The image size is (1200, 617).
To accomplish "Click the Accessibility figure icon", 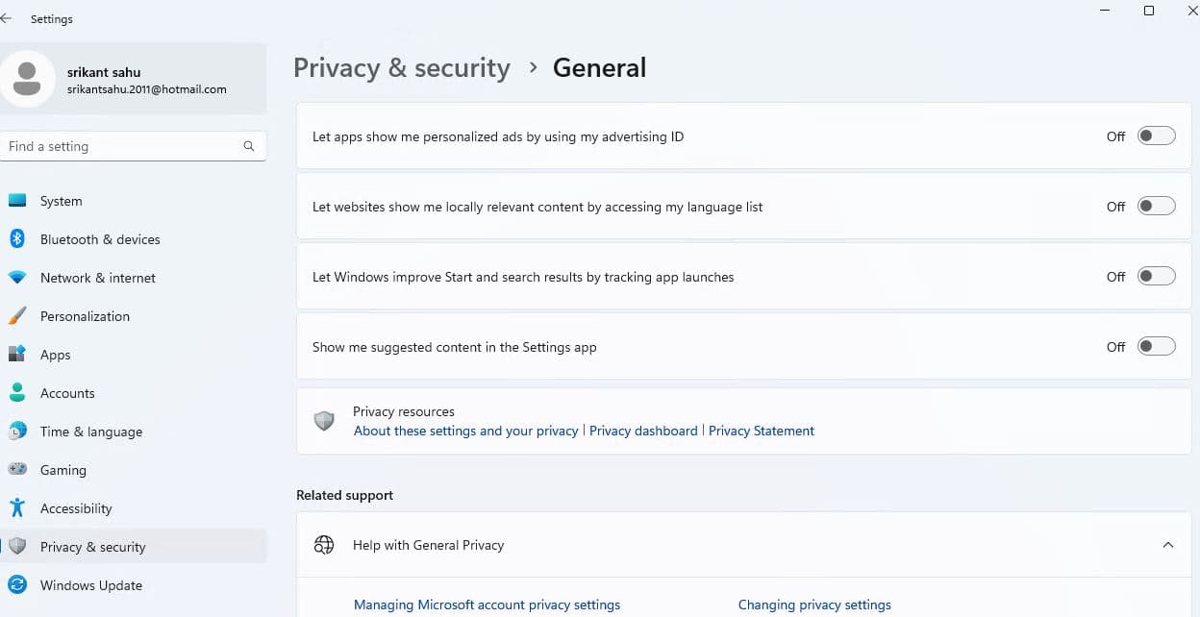I will (17, 508).
